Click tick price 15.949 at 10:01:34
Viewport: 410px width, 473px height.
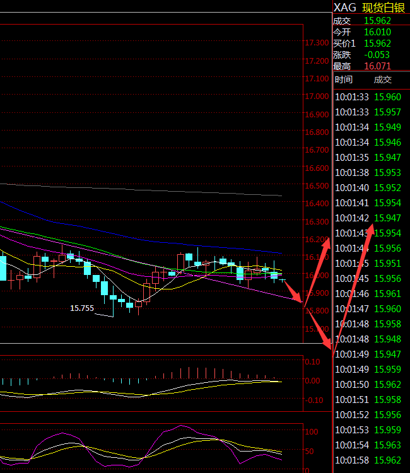[x=388, y=127]
